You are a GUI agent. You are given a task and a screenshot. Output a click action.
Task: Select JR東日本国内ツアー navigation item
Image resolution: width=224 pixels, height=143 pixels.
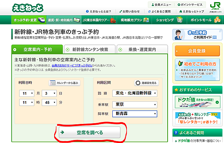click(x=99, y=20)
